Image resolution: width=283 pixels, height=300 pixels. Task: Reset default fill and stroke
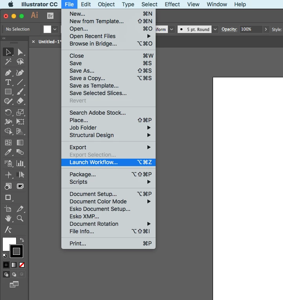click(5, 255)
